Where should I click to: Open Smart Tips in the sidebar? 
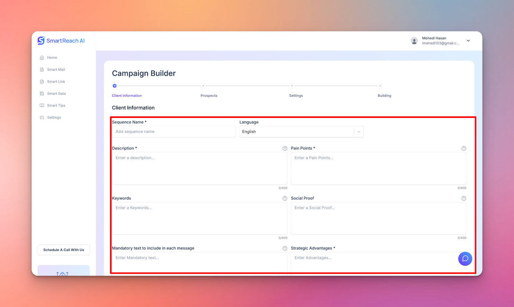[56, 105]
